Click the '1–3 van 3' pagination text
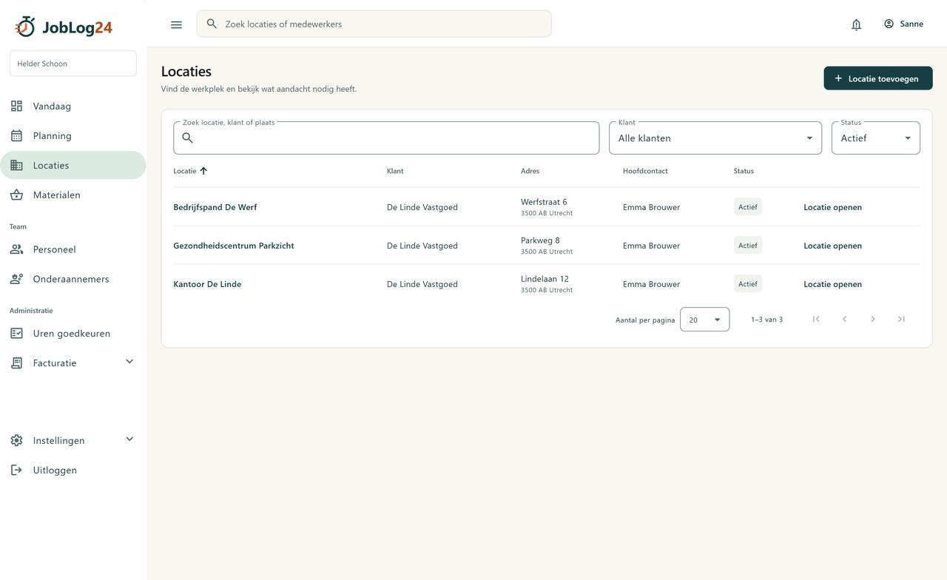The image size is (947, 580). [766, 320]
